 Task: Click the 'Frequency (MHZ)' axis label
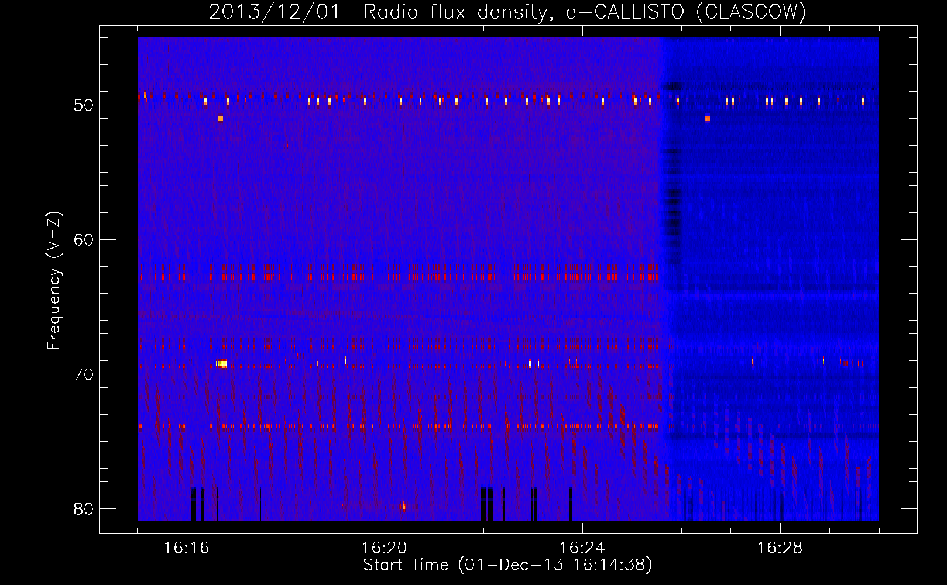coord(54,281)
